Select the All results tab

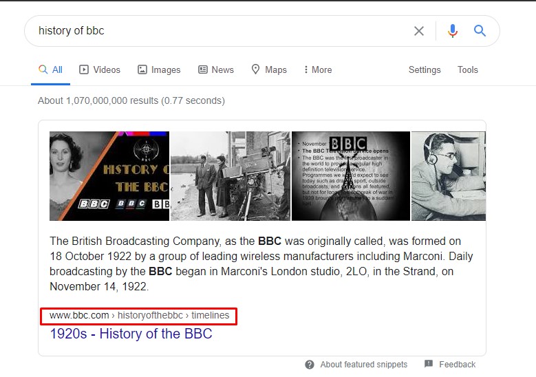(x=50, y=69)
